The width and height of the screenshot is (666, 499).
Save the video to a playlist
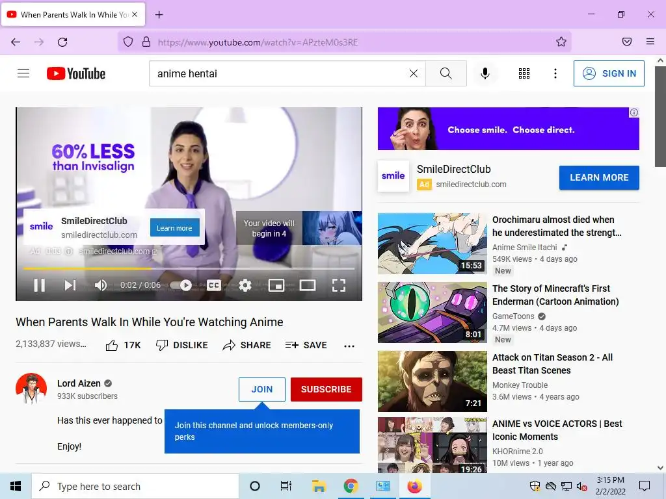tap(306, 345)
